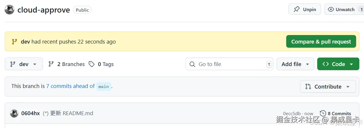Click the pin icon on the Unpin button
The width and height of the screenshot is (364, 128).
(x=297, y=9)
